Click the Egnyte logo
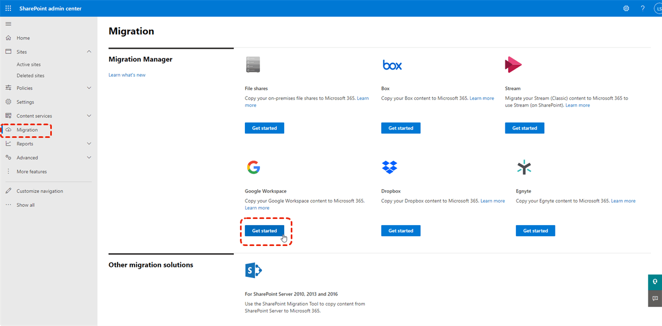This screenshot has height=326, width=662. pyautogui.click(x=524, y=167)
